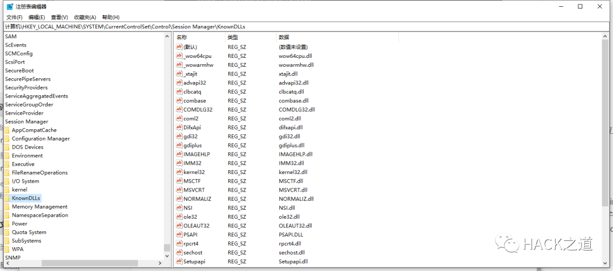Open the 查看(V) menu
This screenshot has width=613, height=271.
(x=60, y=17)
